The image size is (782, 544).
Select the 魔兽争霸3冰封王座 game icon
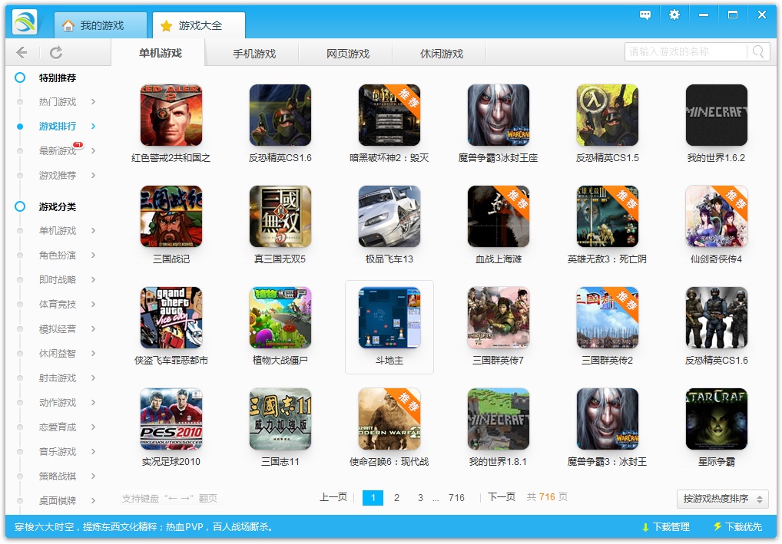tap(499, 115)
